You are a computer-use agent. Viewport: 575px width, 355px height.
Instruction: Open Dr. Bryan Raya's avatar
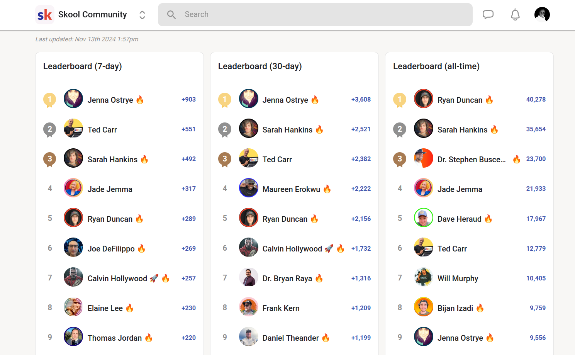[x=249, y=277]
